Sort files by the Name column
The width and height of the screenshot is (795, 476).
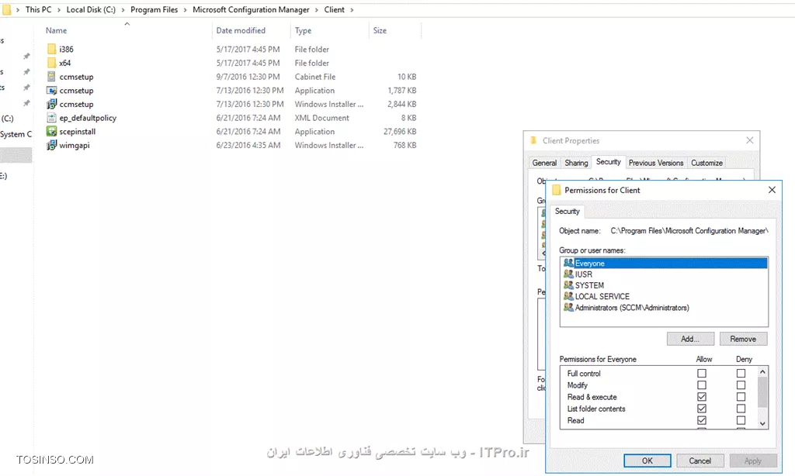(56, 30)
